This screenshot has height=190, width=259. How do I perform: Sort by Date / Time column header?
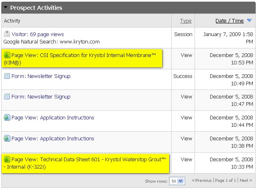pos(229,21)
